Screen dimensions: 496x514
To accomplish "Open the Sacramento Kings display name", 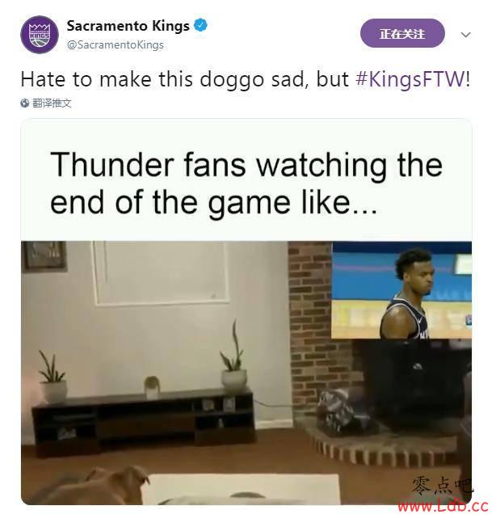I will point(128,26).
